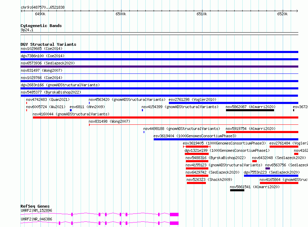
Task: Click nsv5862087 (Almarri2020) label
Action: click(x=251, y=107)
